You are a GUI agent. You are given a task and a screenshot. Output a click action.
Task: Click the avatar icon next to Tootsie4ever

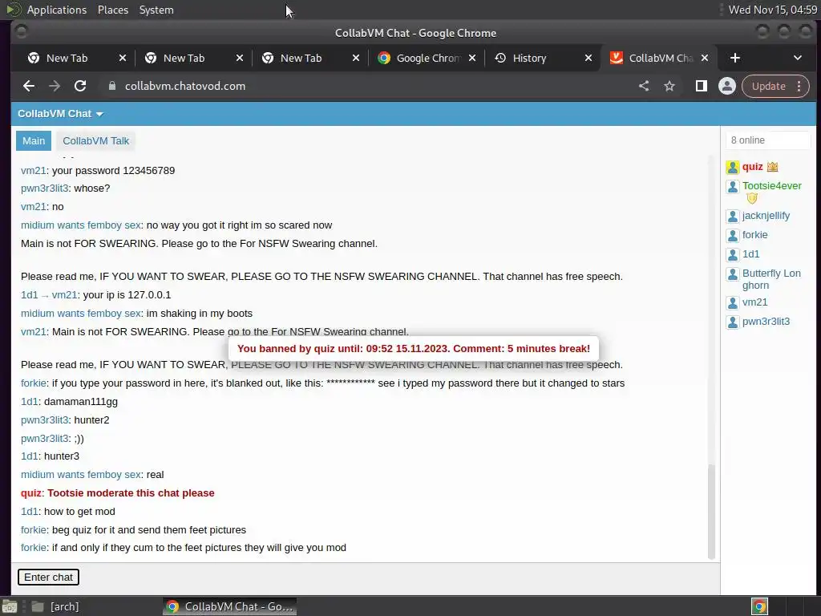click(733, 187)
